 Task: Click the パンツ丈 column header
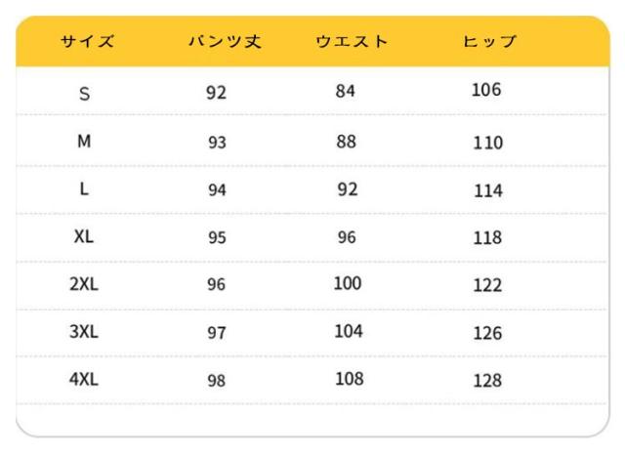[x=225, y=42]
